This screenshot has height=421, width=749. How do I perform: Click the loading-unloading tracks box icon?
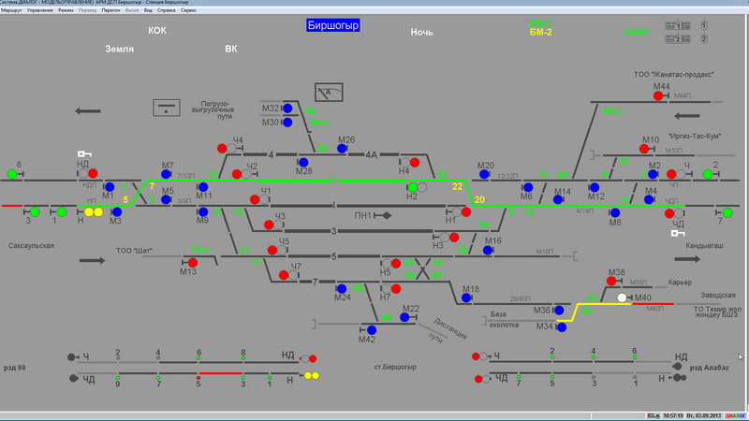(x=167, y=108)
